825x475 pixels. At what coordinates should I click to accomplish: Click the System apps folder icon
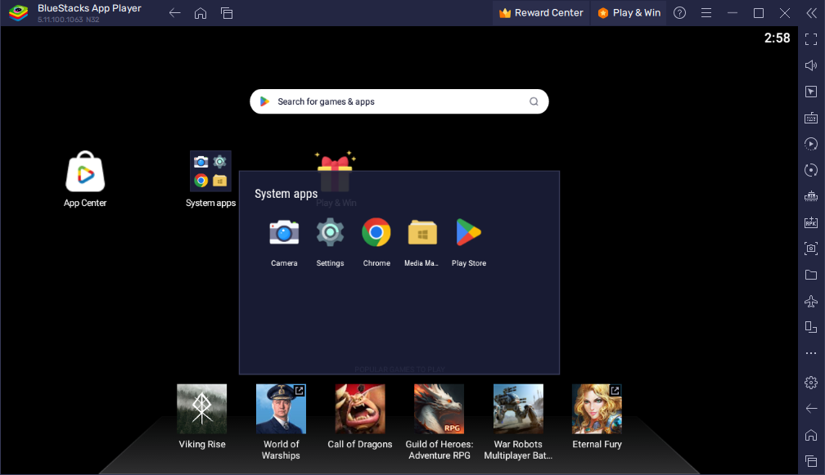(x=210, y=172)
